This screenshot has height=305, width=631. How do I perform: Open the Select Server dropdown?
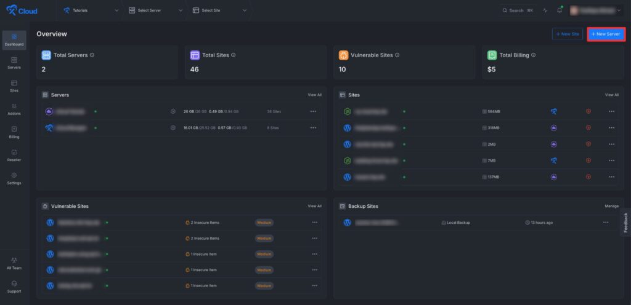pos(155,10)
